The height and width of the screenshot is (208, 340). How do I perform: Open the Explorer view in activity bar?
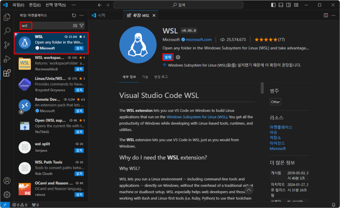(x=7, y=17)
